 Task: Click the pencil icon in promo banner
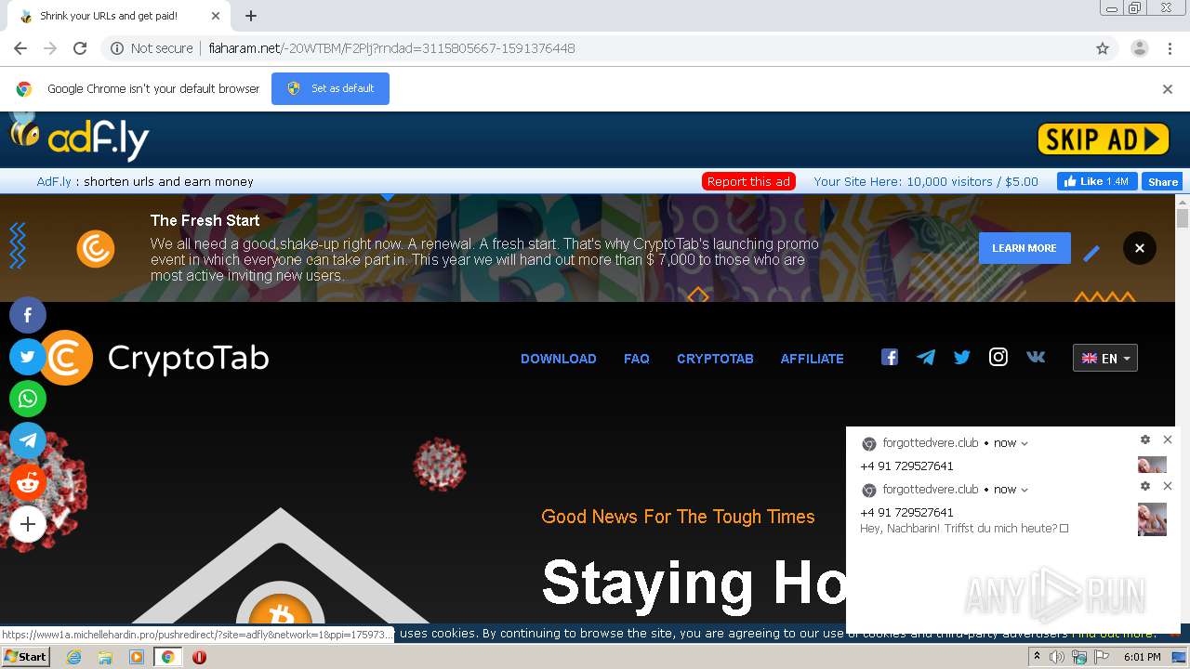1092,252
